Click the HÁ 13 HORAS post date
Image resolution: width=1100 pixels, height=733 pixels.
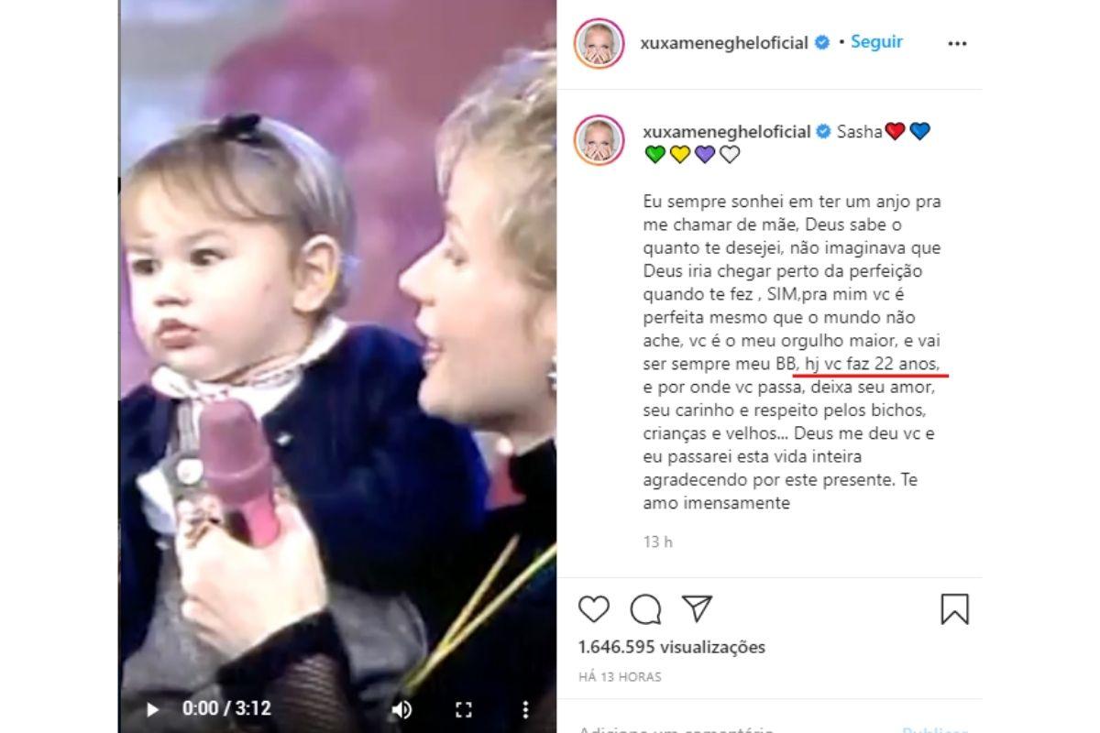(620, 677)
